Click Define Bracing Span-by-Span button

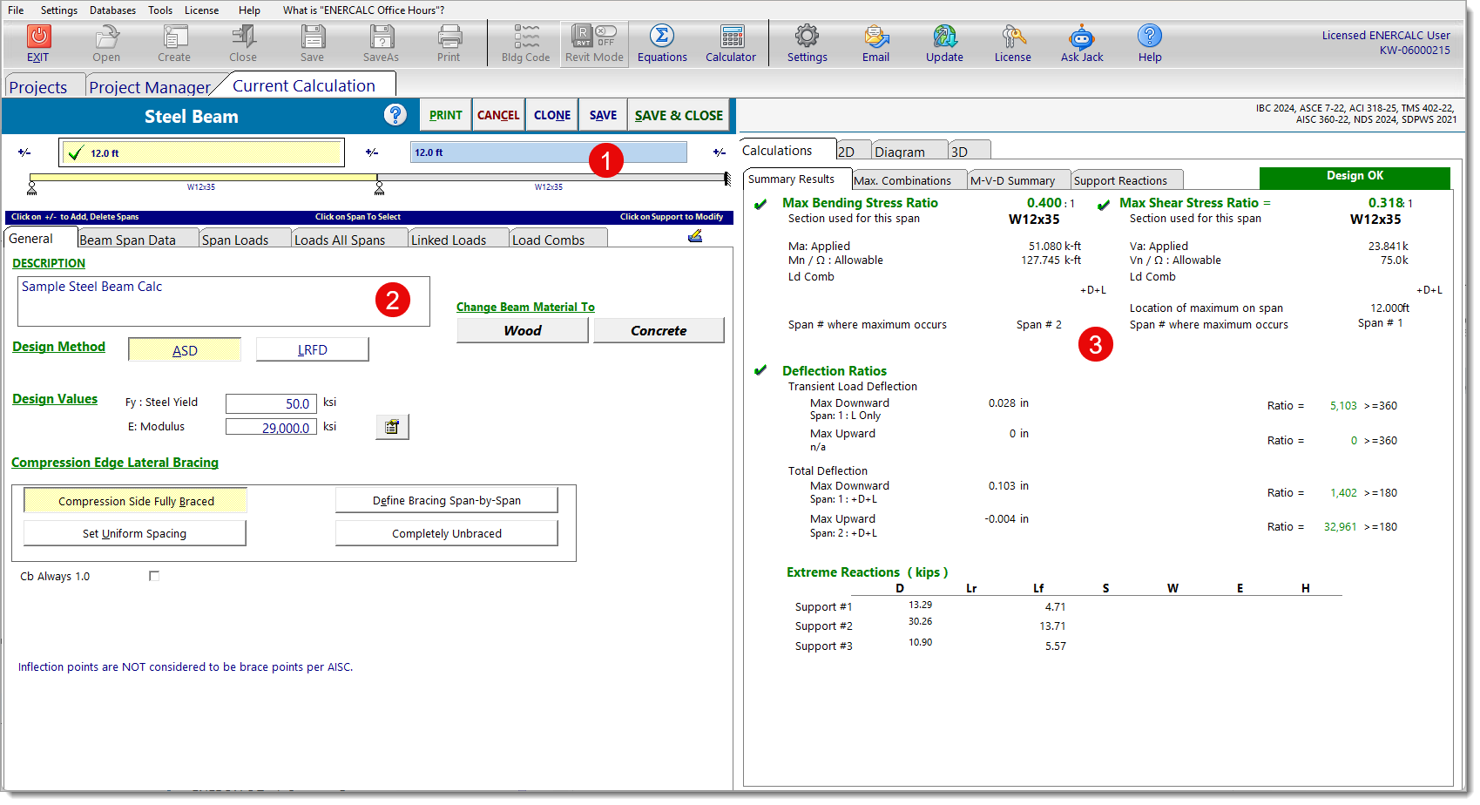click(447, 500)
